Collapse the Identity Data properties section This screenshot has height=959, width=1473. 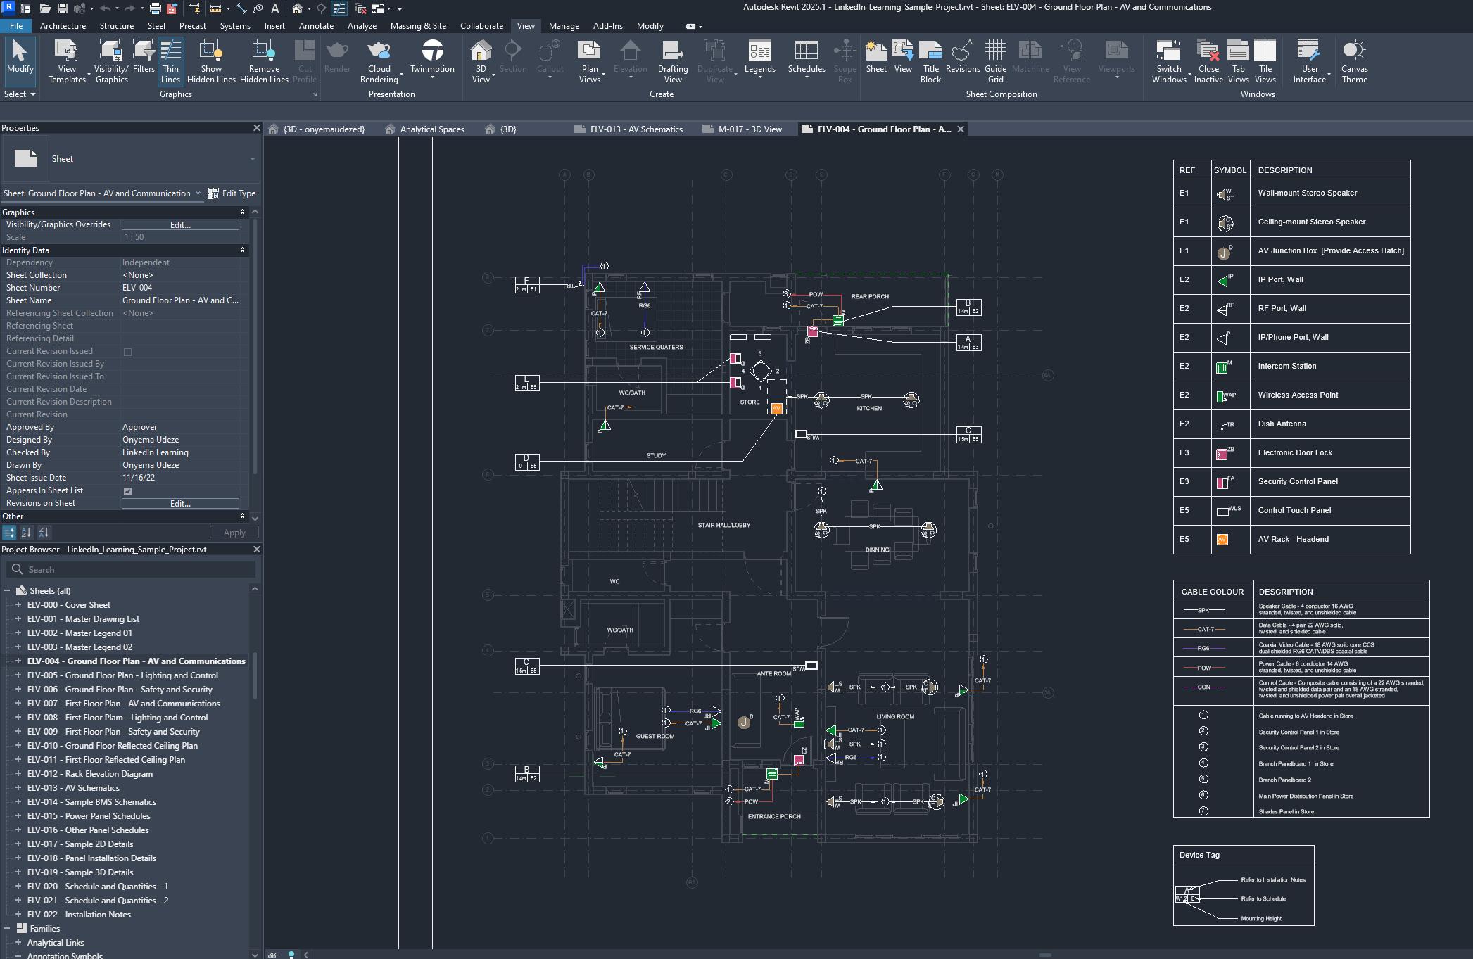(x=242, y=250)
